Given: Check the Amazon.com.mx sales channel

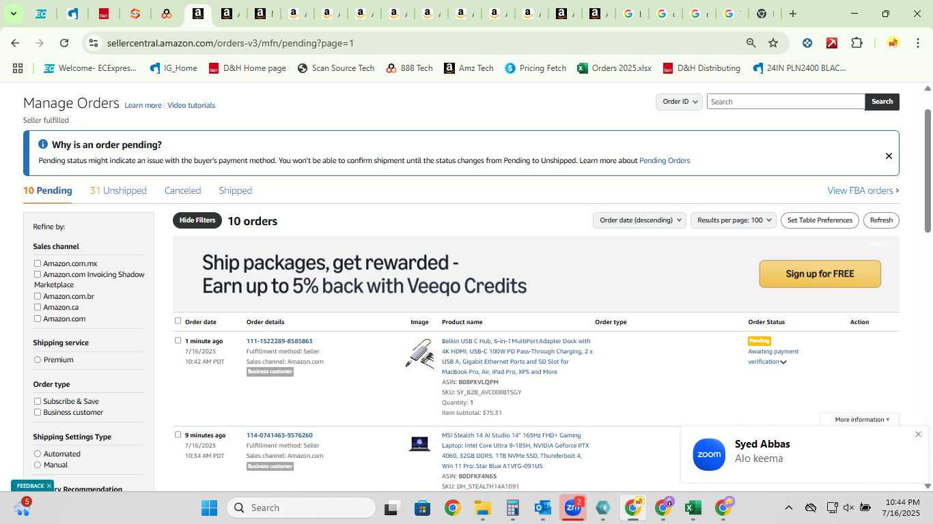Looking at the screenshot, I should (38, 263).
